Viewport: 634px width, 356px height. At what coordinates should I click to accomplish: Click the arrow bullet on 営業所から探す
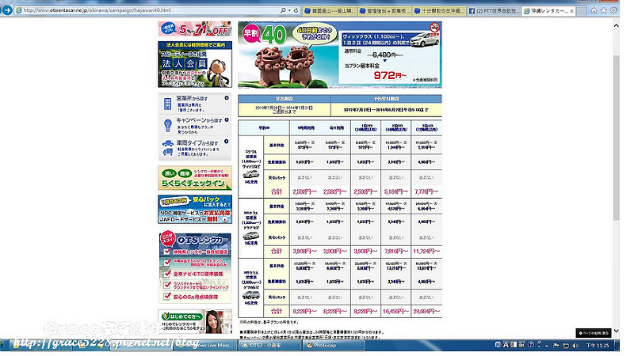pos(227,98)
